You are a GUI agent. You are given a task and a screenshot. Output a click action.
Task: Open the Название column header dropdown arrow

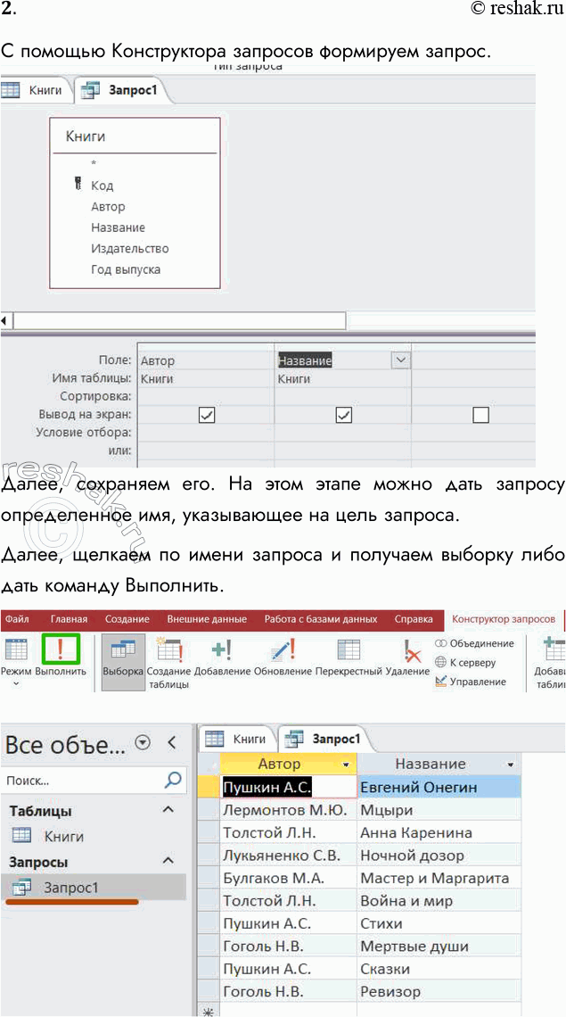click(x=512, y=764)
